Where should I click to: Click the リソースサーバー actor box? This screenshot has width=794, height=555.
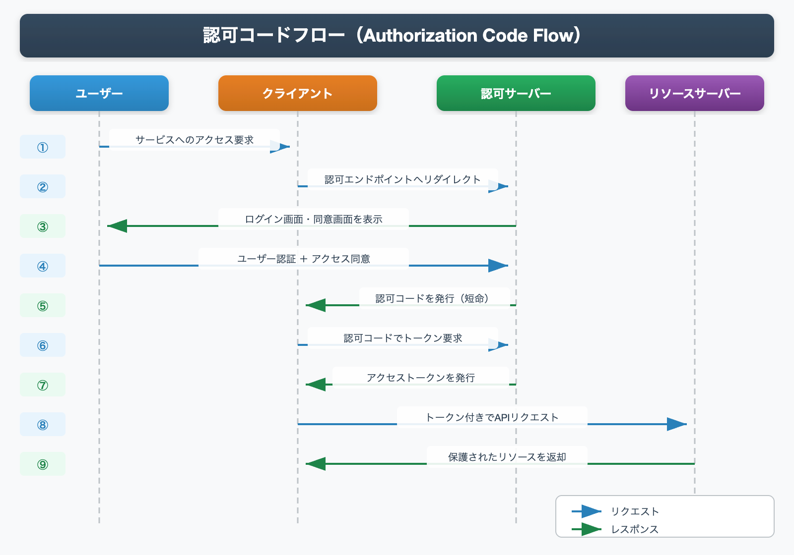695,93
